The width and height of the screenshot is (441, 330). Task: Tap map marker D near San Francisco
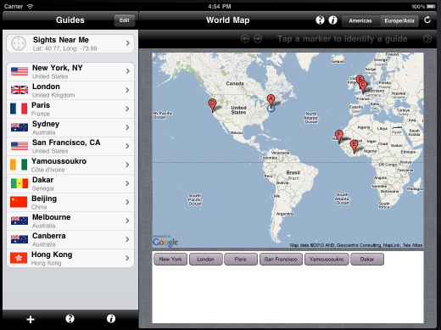coord(212,105)
